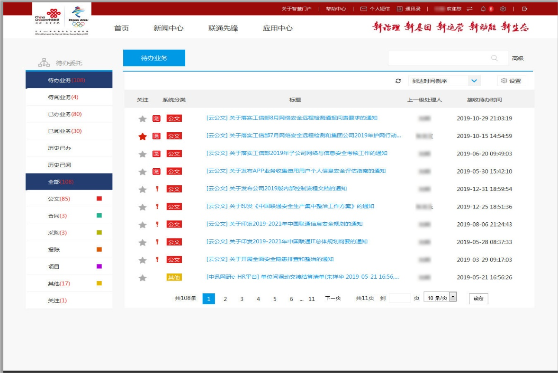Star the first document in the list

143,119
